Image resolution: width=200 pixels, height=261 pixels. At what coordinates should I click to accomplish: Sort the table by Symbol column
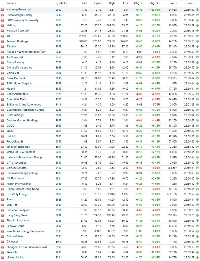[61, 3]
